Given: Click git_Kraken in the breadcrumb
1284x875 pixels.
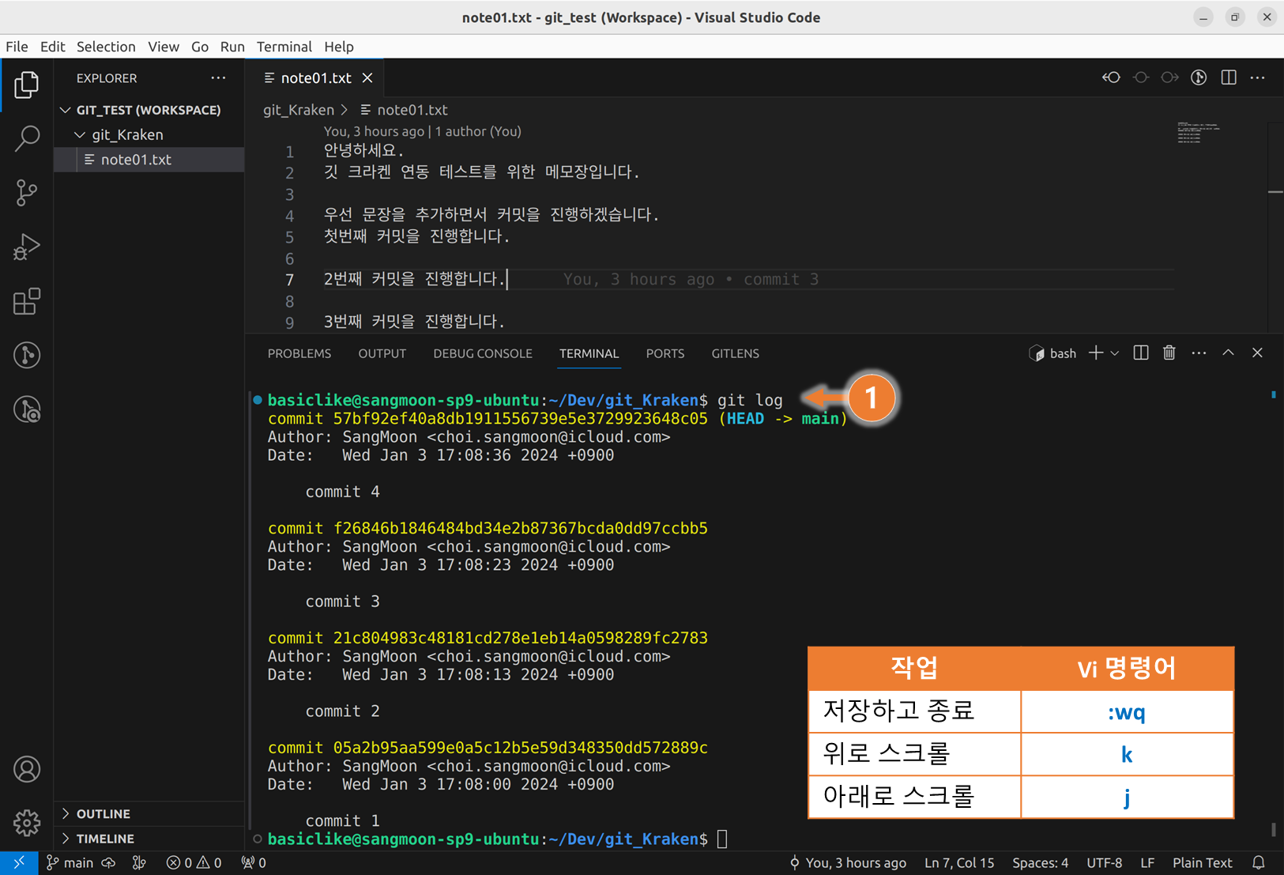Looking at the screenshot, I should (x=299, y=110).
